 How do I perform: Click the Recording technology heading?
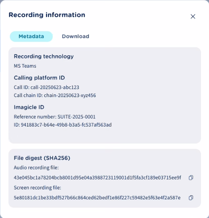pyautogui.click(x=43, y=56)
